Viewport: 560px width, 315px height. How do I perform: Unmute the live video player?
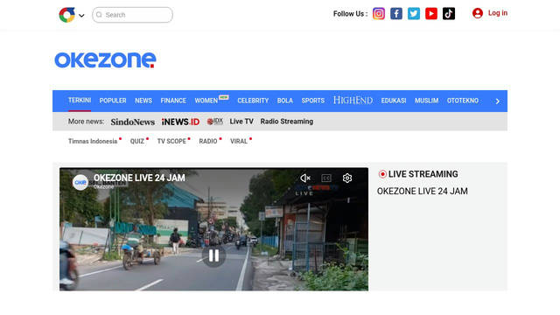(305, 178)
